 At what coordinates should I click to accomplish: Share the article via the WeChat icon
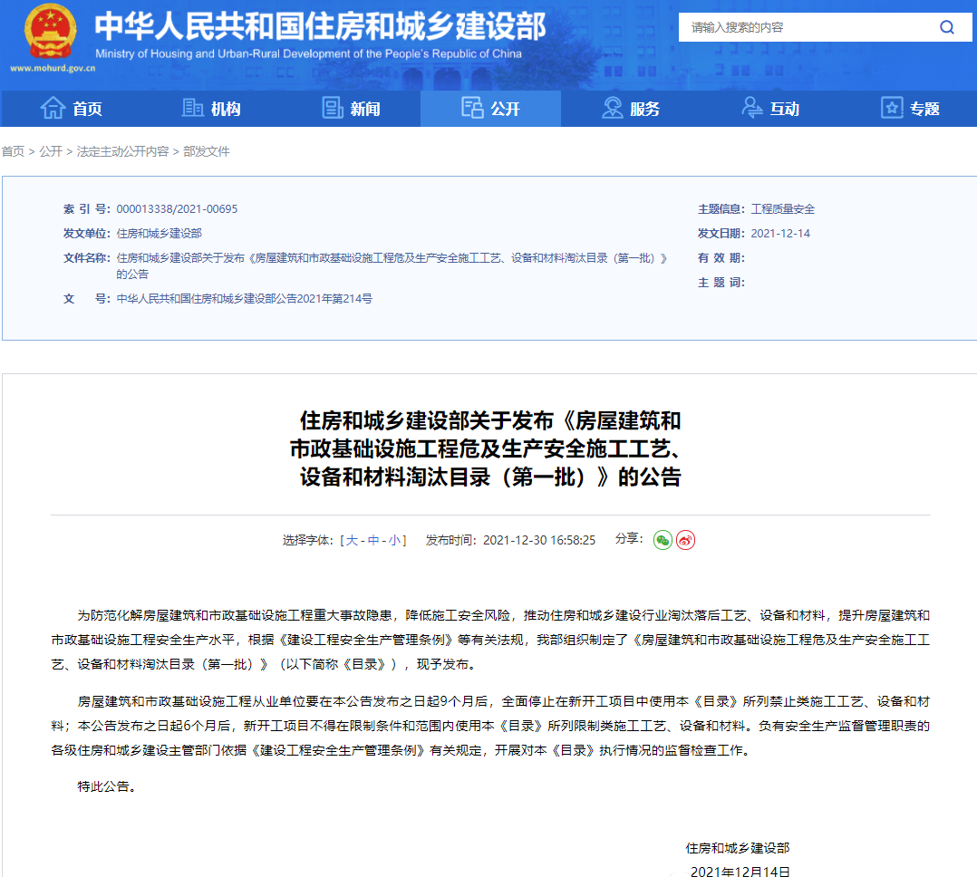tap(663, 540)
